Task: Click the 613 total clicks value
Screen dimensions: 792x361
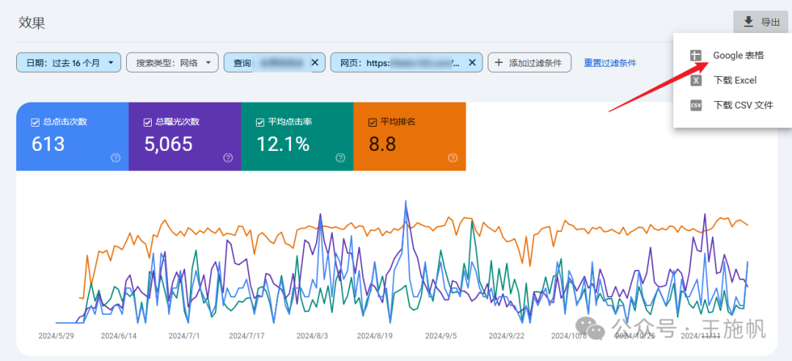Action: (48, 144)
